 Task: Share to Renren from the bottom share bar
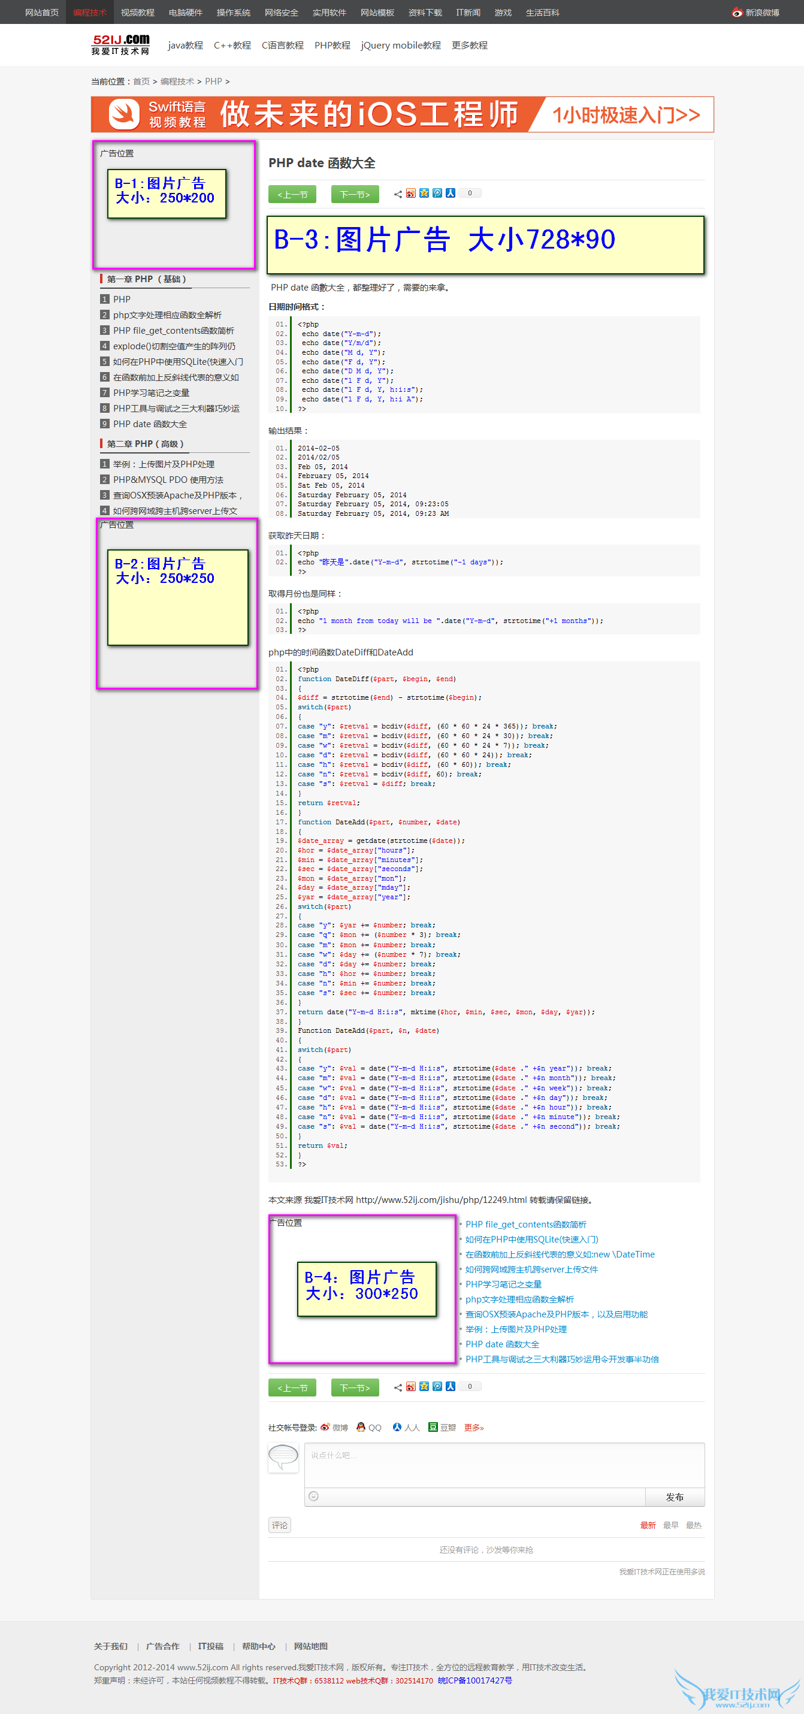(x=451, y=1387)
